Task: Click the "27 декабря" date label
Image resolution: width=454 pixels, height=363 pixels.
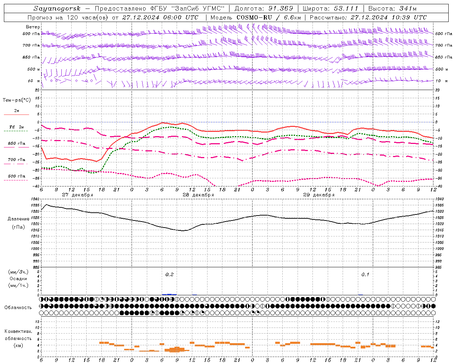Action: tap(77, 195)
